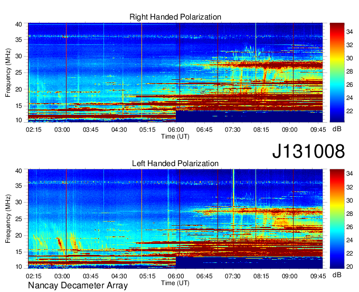Click the 28 dB value on upper colorbar
Viewport: 359px width, 292px height.
click(349, 71)
